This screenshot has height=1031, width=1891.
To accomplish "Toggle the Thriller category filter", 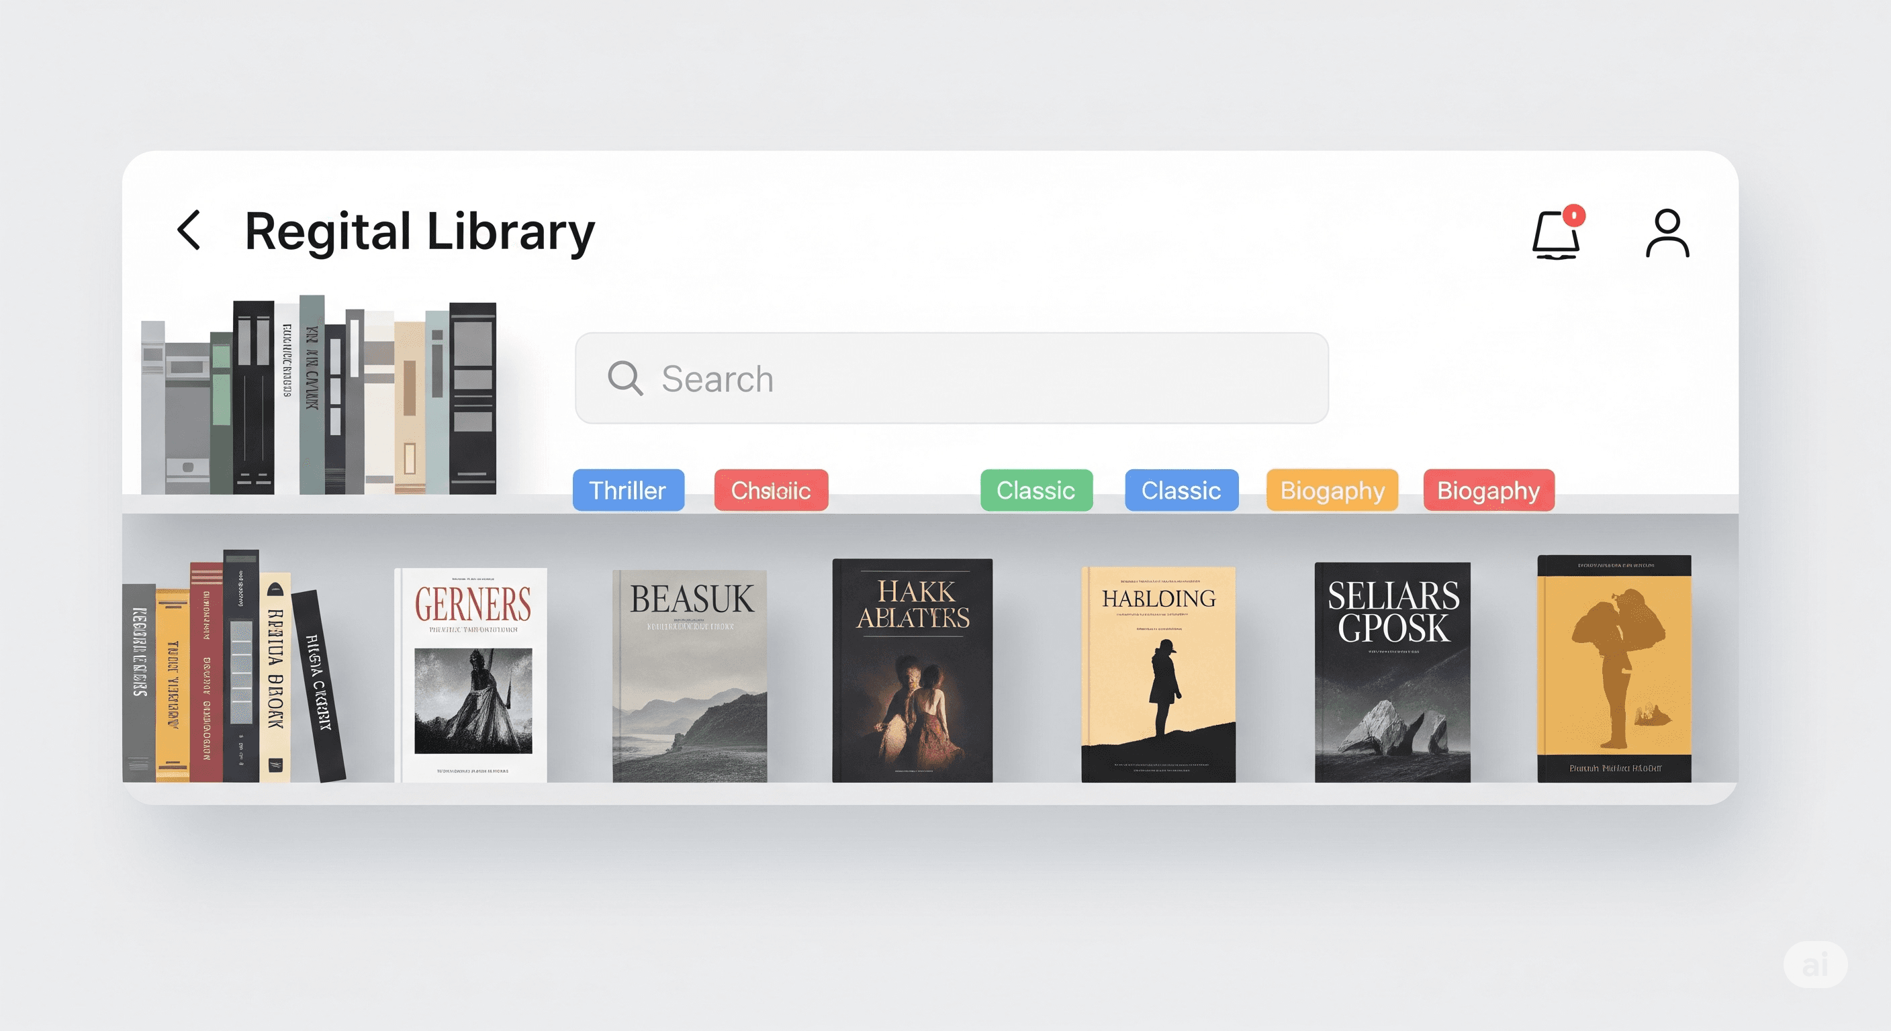I will click(628, 490).
